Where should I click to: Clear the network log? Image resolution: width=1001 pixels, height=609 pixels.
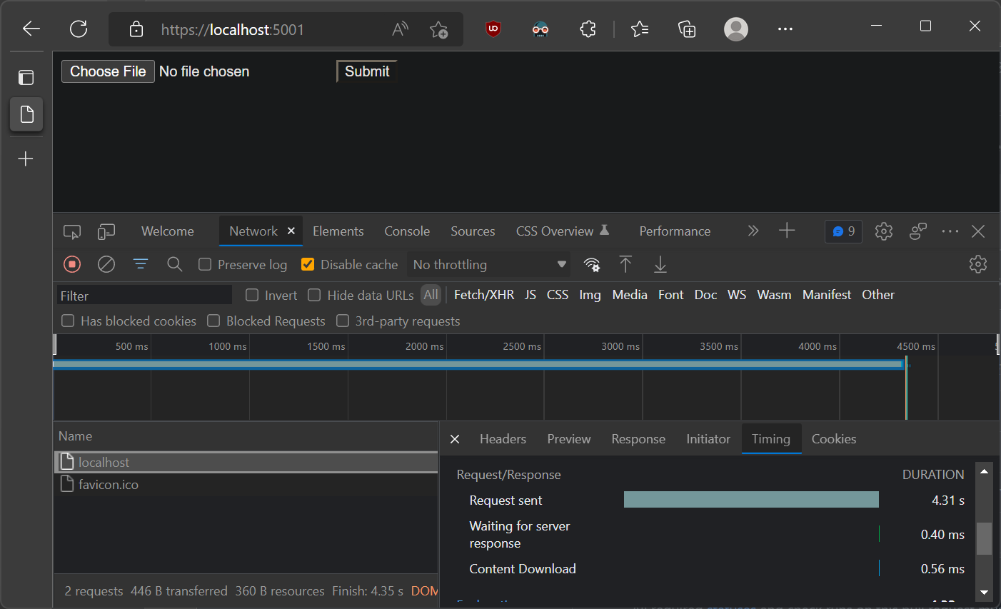pos(106,264)
